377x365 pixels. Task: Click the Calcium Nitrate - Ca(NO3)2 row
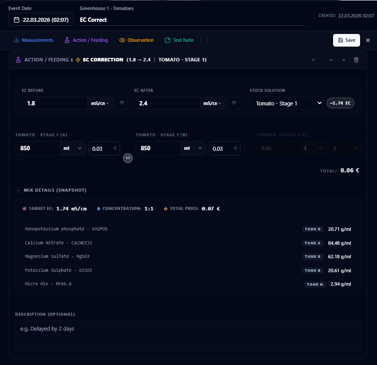point(188,243)
